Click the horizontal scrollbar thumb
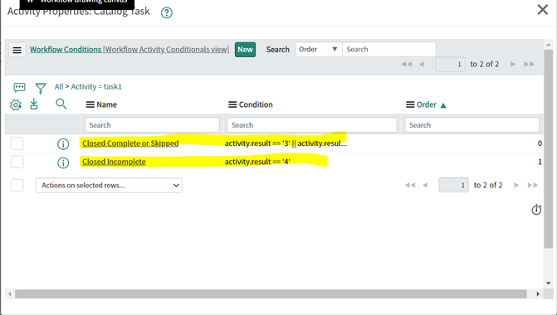Screen dimensions: 557x315 coord(271,293)
